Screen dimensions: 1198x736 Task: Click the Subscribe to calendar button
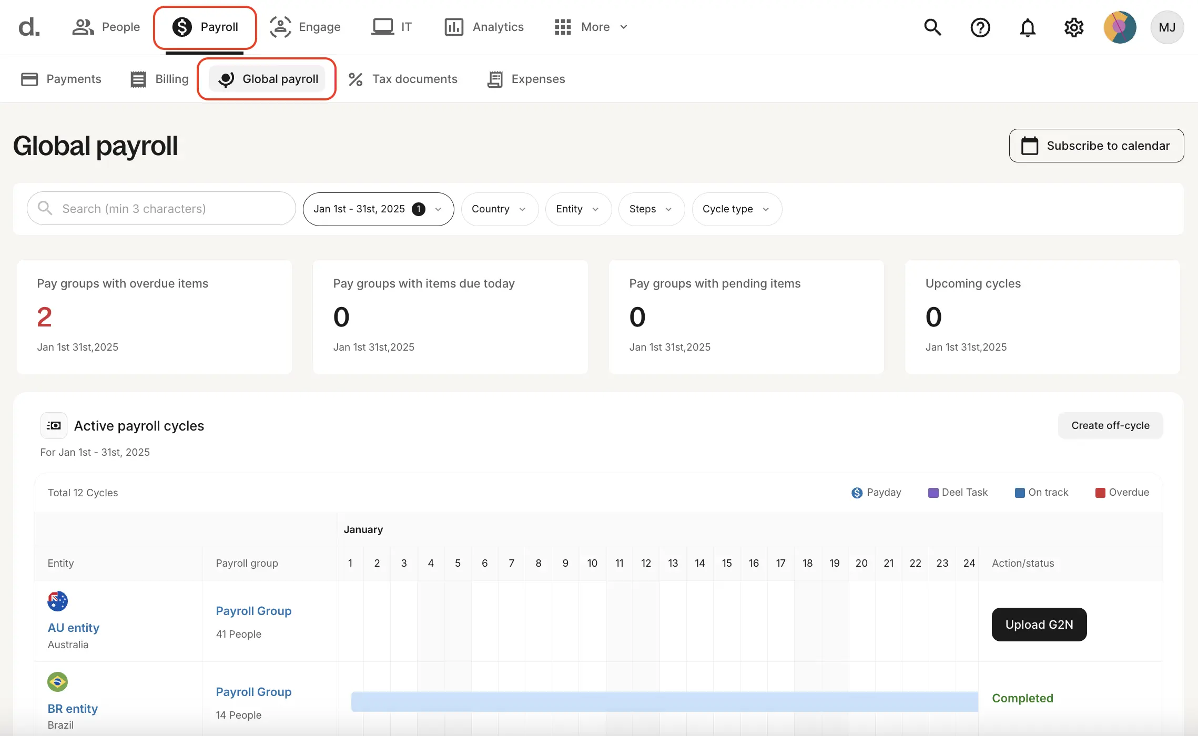click(x=1096, y=146)
